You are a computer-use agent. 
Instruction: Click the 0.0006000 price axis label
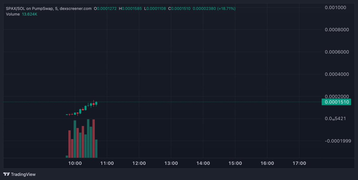pos(337,52)
